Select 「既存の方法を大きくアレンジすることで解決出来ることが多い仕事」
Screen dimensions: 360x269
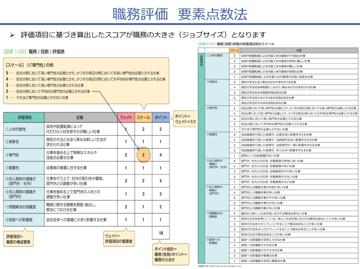[x=282, y=224]
